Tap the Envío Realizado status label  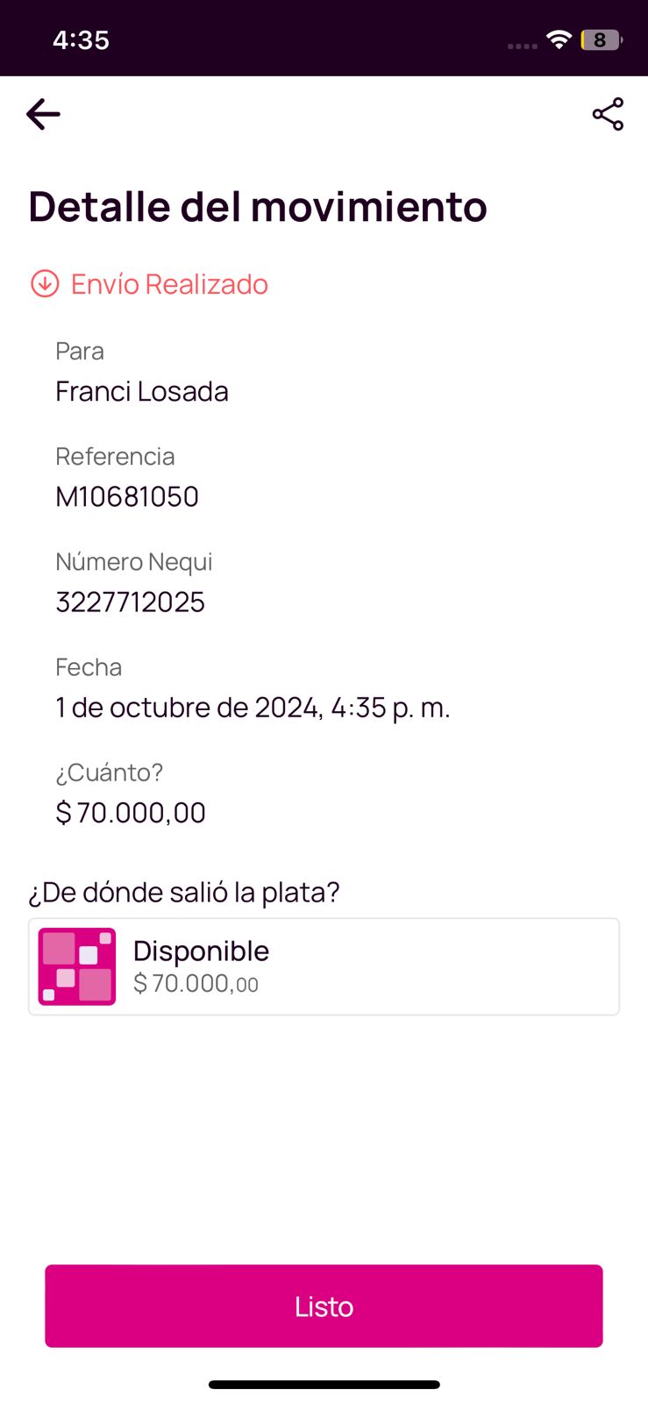click(169, 284)
